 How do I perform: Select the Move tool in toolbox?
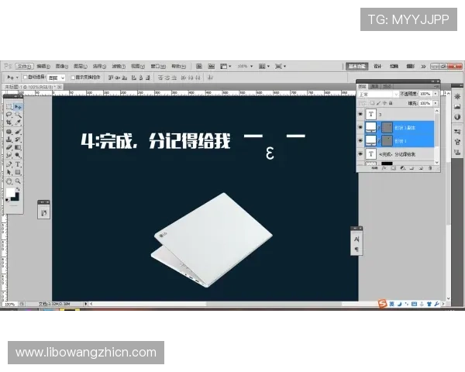click(18, 107)
